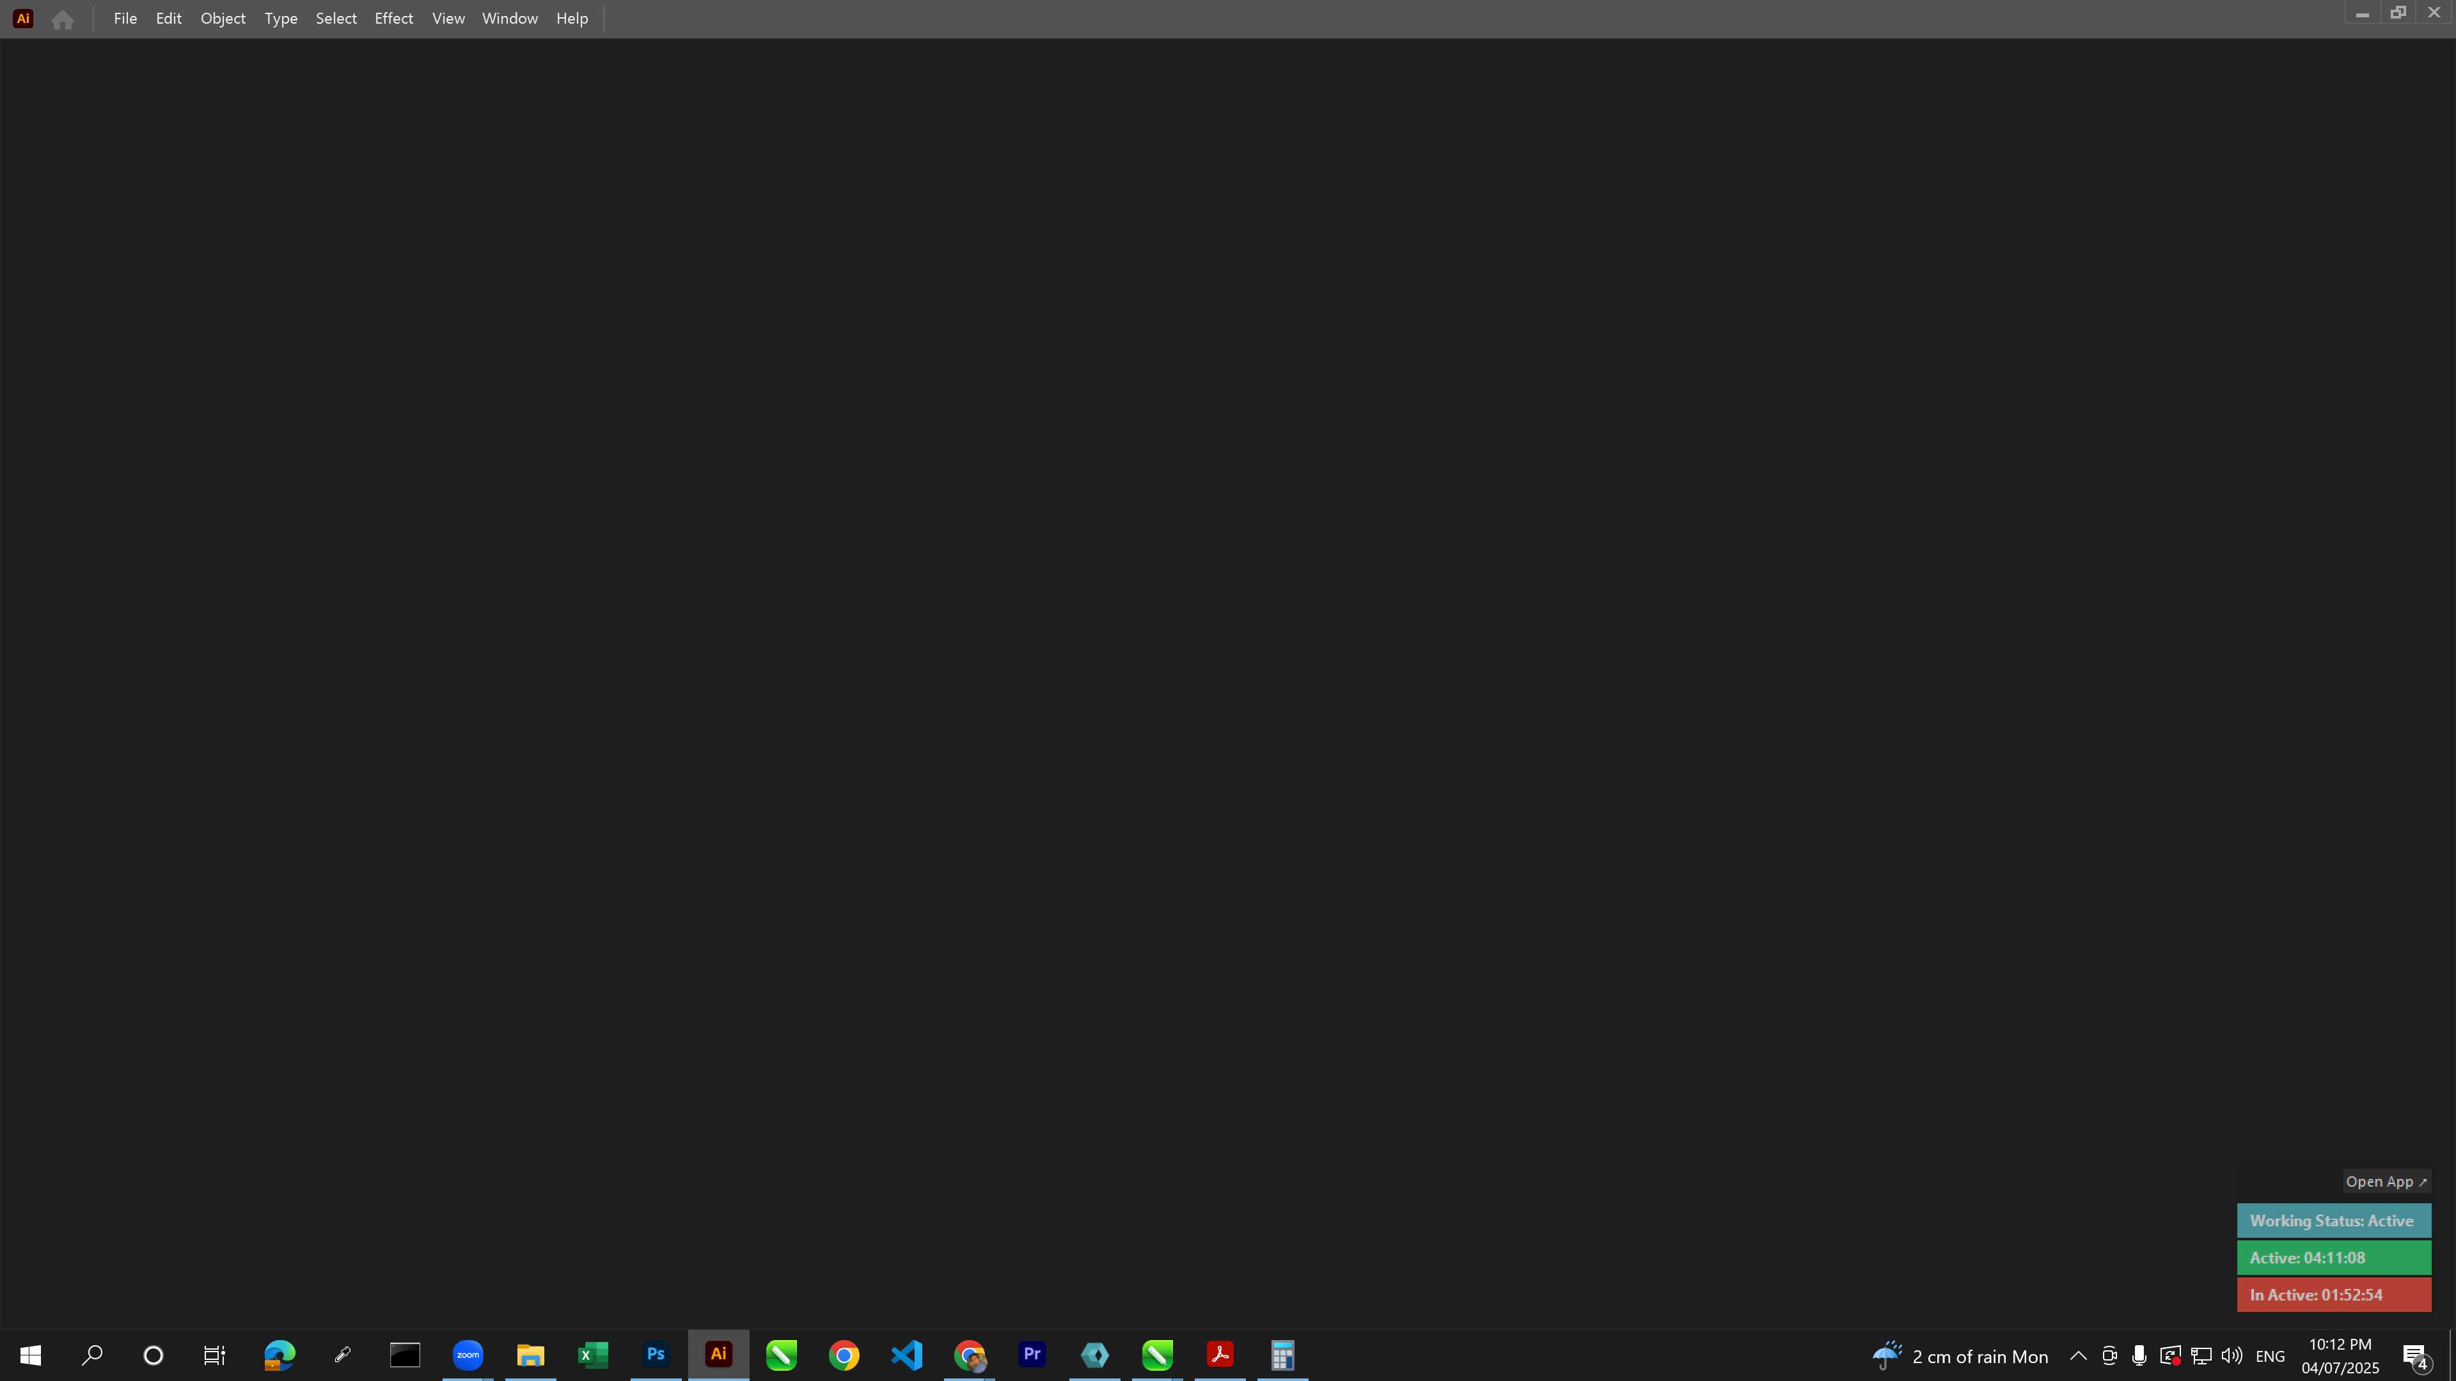Screen dimensions: 2456x1381
Task: Open the volume control tray icon
Action: 2232,1356
